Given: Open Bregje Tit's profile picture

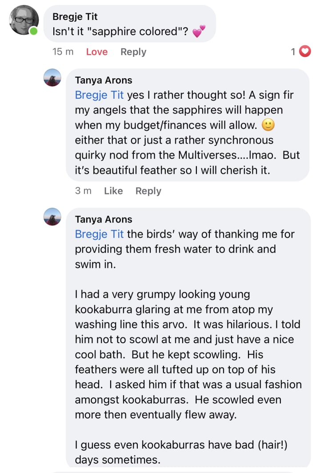Looking at the screenshot, I should (24, 20).
